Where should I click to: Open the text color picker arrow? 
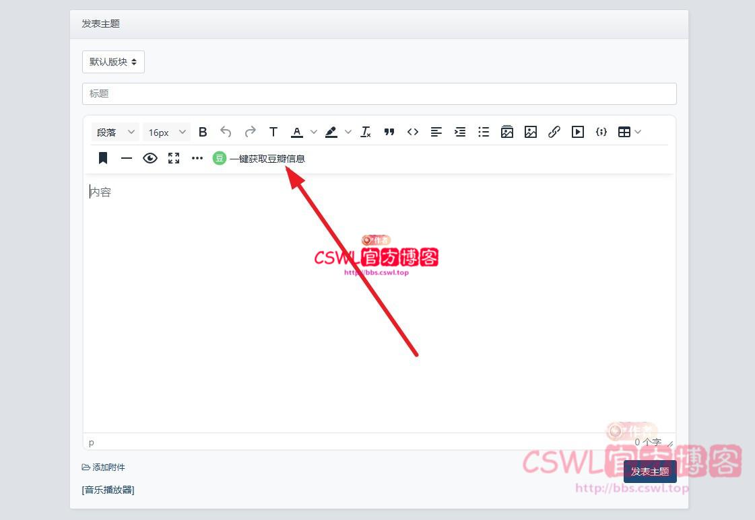pyautogui.click(x=313, y=132)
